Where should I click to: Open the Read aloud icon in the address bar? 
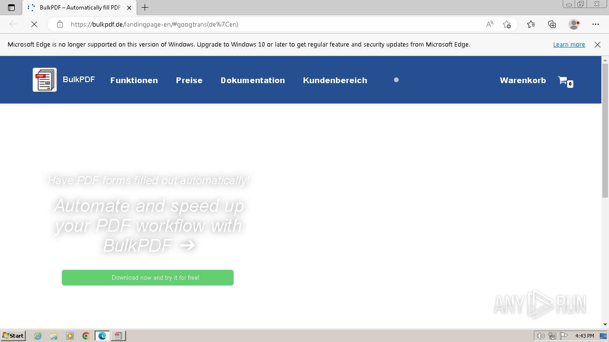tap(490, 24)
